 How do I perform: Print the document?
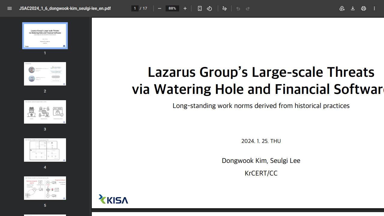[364, 8]
